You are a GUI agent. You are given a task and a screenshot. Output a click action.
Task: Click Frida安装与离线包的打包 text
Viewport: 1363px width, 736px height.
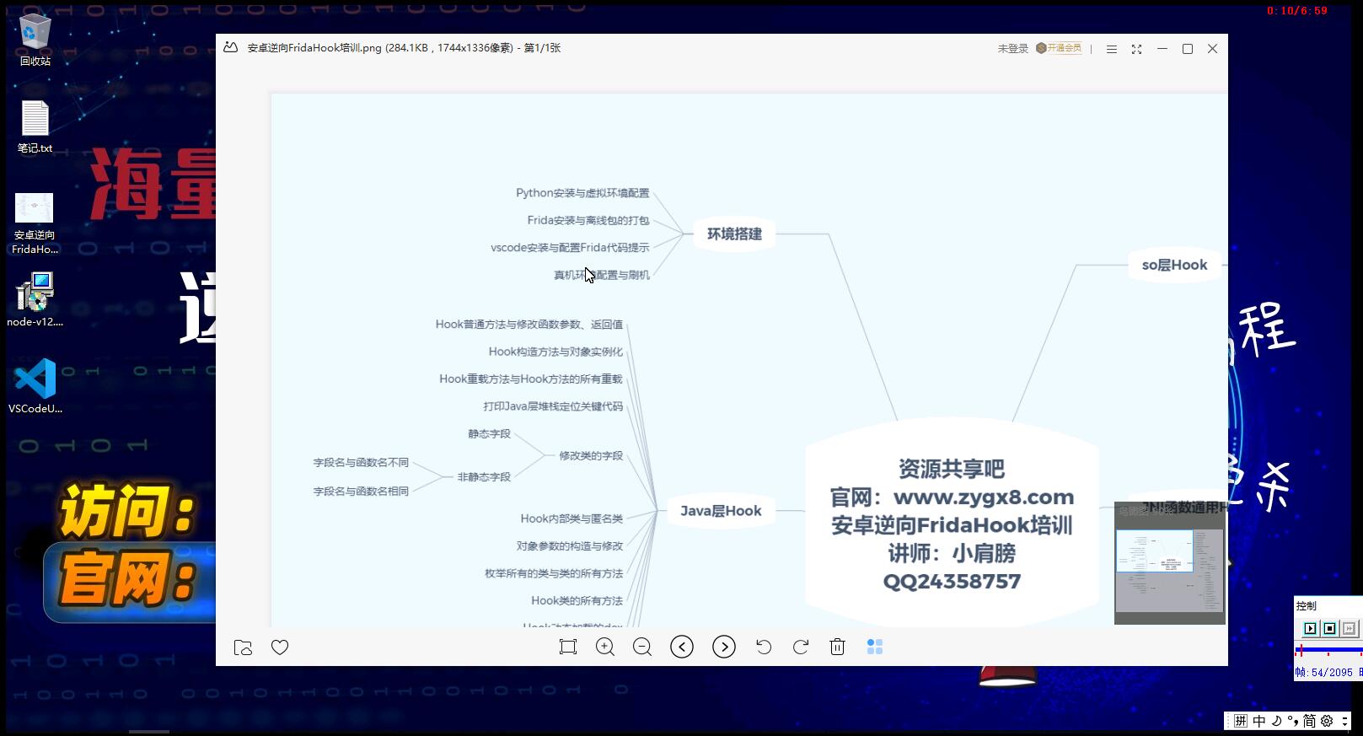[588, 220]
